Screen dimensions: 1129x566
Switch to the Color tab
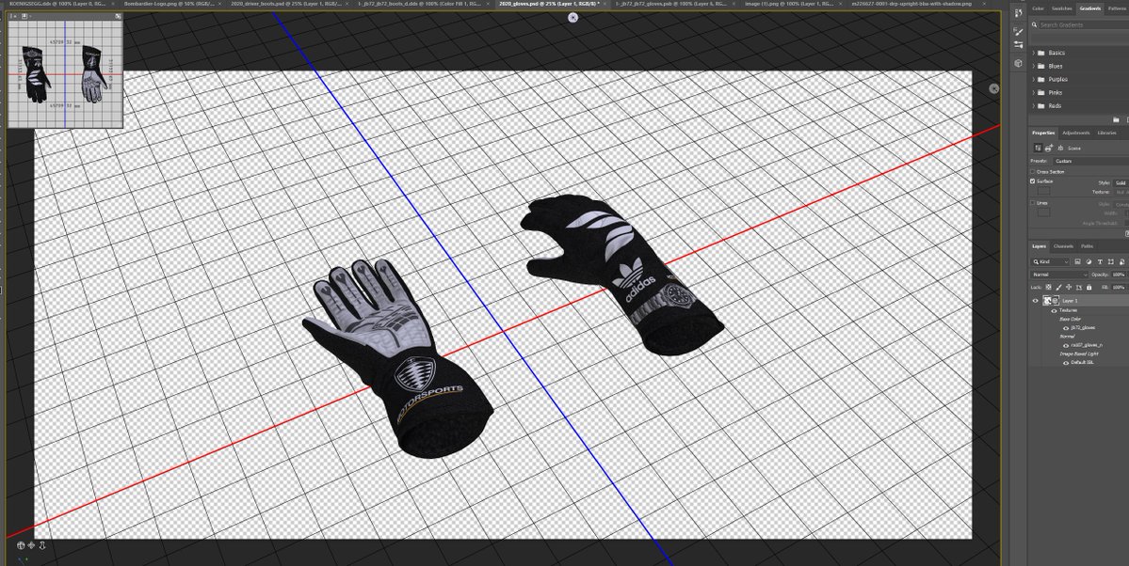1039,8
